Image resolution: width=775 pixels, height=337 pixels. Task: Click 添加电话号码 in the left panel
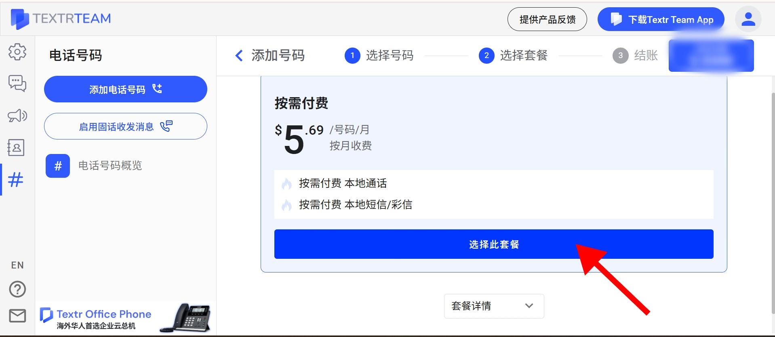[x=125, y=89]
